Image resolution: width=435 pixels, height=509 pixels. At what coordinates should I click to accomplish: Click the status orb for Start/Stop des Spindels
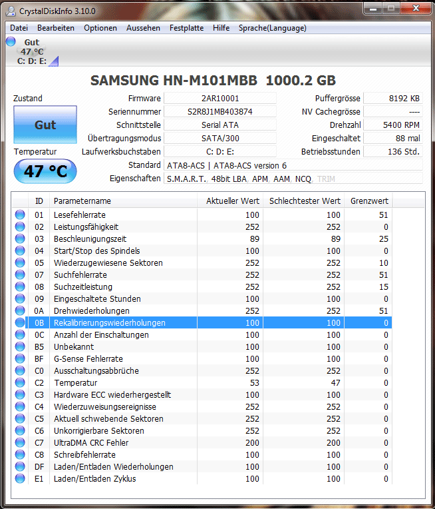point(20,251)
